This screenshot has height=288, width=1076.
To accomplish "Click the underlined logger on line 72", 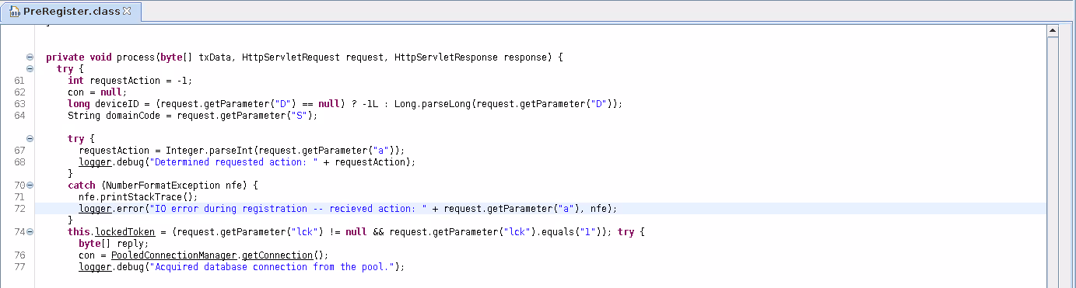I will [95, 209].
